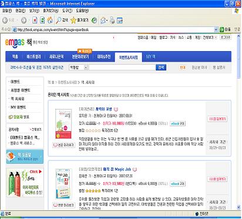The width and height of the screenshot is (242, 219).
Task: Click the Magic Job book title link
Action: pyautogui.click(x=117, y=169)
